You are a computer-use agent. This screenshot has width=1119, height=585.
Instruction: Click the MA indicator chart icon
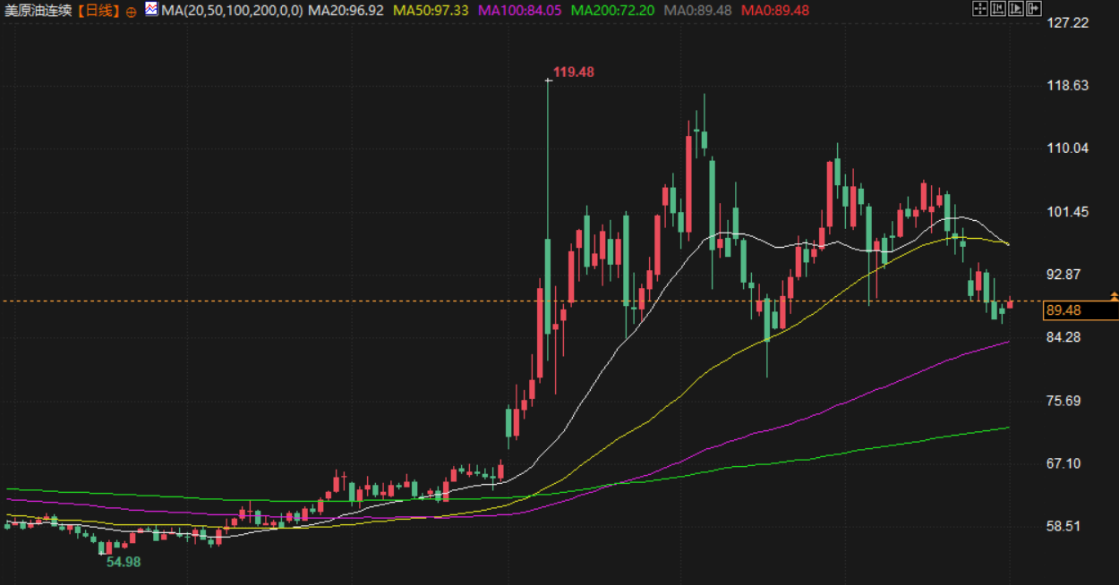pos(150,10)
